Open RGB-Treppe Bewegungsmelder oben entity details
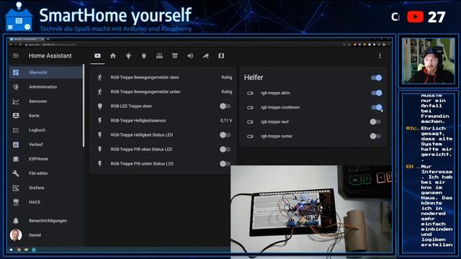The image size is (461, 259). click(x=145, y=77)
